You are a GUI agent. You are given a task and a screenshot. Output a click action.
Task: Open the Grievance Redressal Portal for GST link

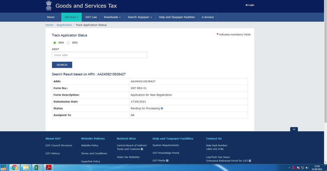[228, 161]
